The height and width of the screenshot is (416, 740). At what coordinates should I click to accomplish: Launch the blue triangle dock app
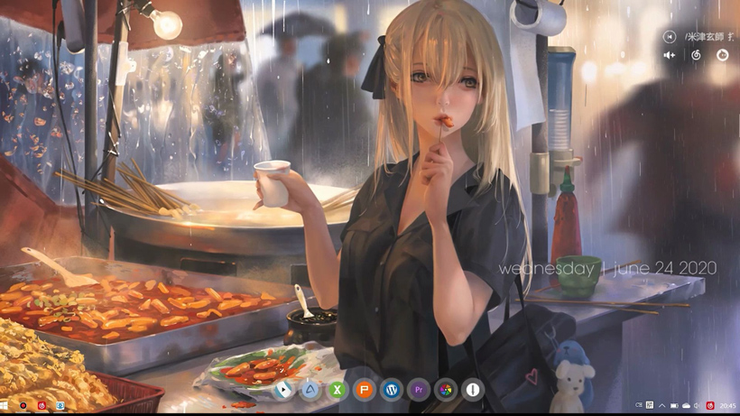click(x=310, y=390)
